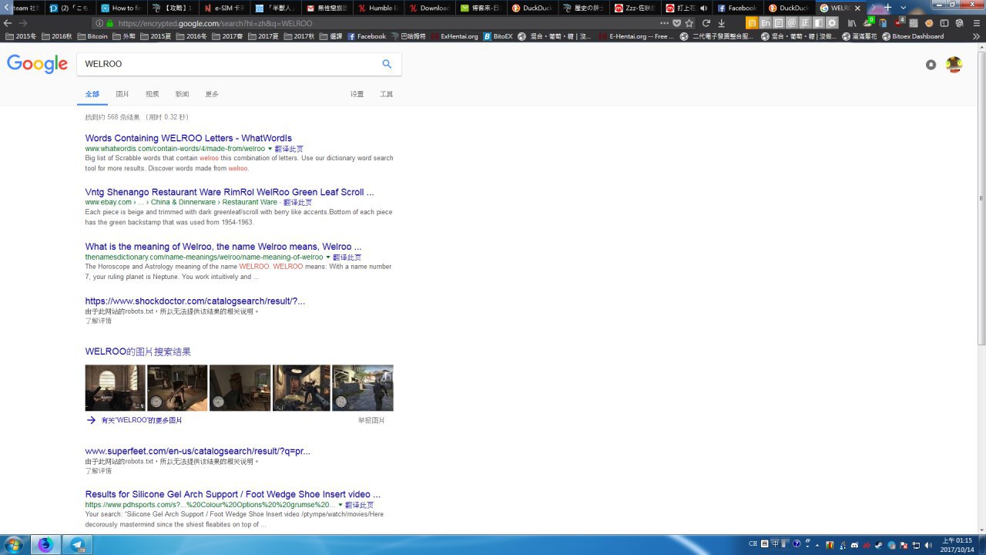Switch to the 图片 (Images) search tab
This screenshot has width=986, height=555.
(x=122, y=94)
